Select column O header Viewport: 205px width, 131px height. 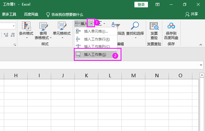180,75
